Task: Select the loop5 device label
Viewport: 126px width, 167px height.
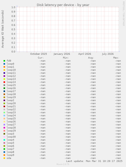Action: click(x=10, y=143)
